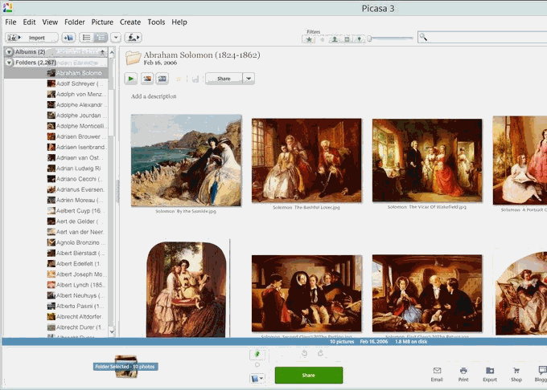Open the Picture menu
Viewport: 547px width, 390px height.
coord(102,22)
